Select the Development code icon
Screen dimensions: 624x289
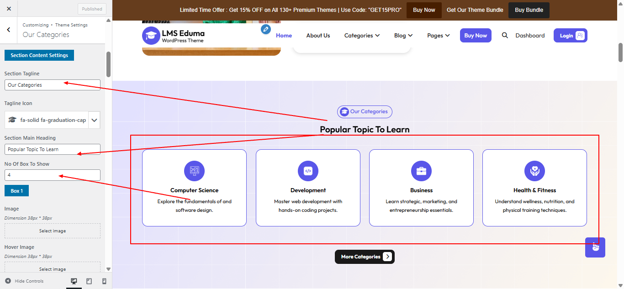coord(308,171)
